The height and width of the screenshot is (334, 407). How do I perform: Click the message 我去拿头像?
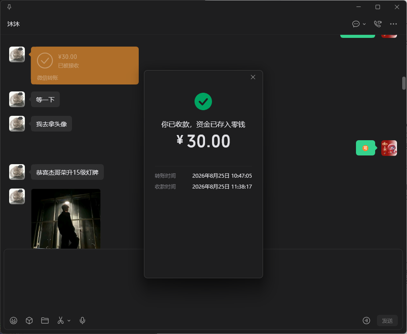(51, 124)
